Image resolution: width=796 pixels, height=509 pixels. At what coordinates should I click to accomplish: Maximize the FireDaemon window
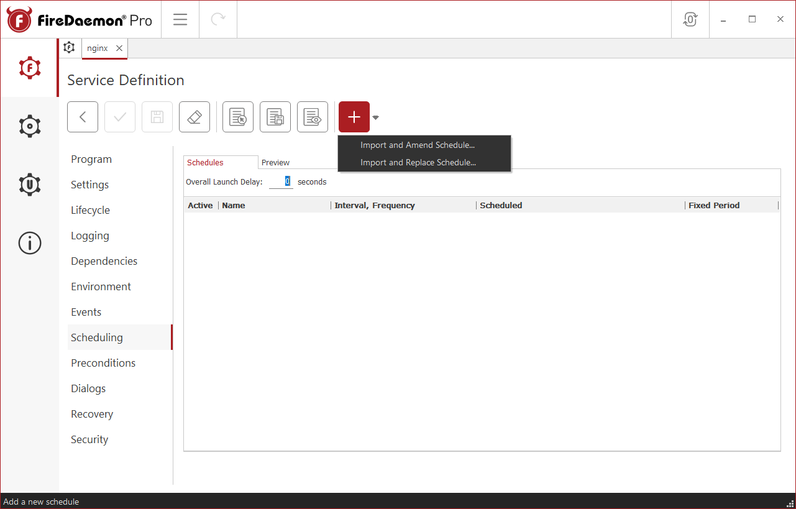[x=752, y=19]
